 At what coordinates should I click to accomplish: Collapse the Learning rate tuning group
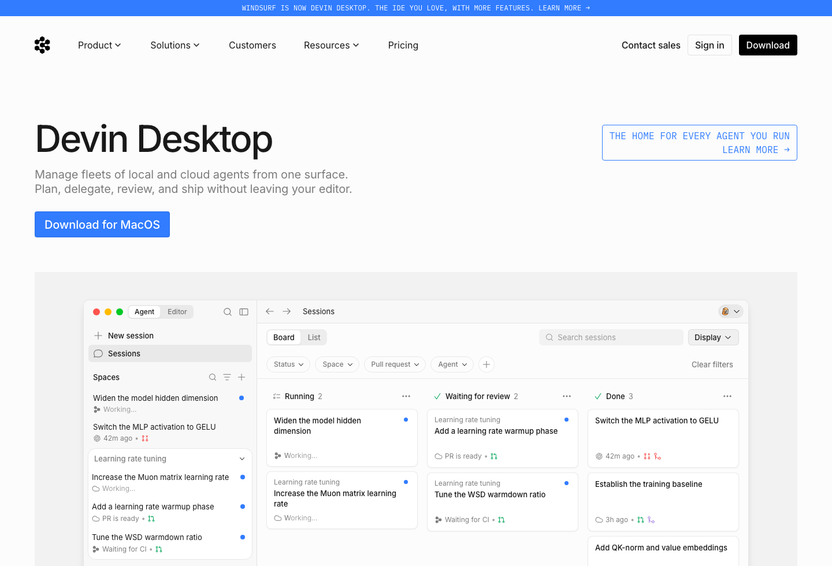[x=242, y=459]
